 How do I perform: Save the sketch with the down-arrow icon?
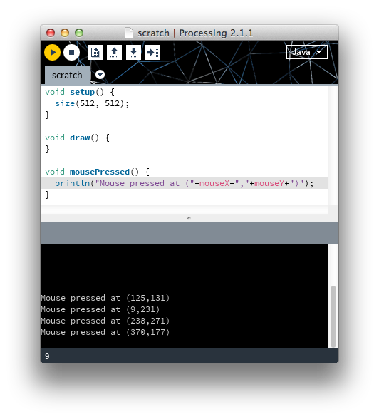(x=133, y=52)
